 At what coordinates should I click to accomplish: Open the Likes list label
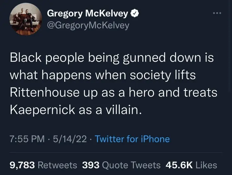click(x=206, y=165)
